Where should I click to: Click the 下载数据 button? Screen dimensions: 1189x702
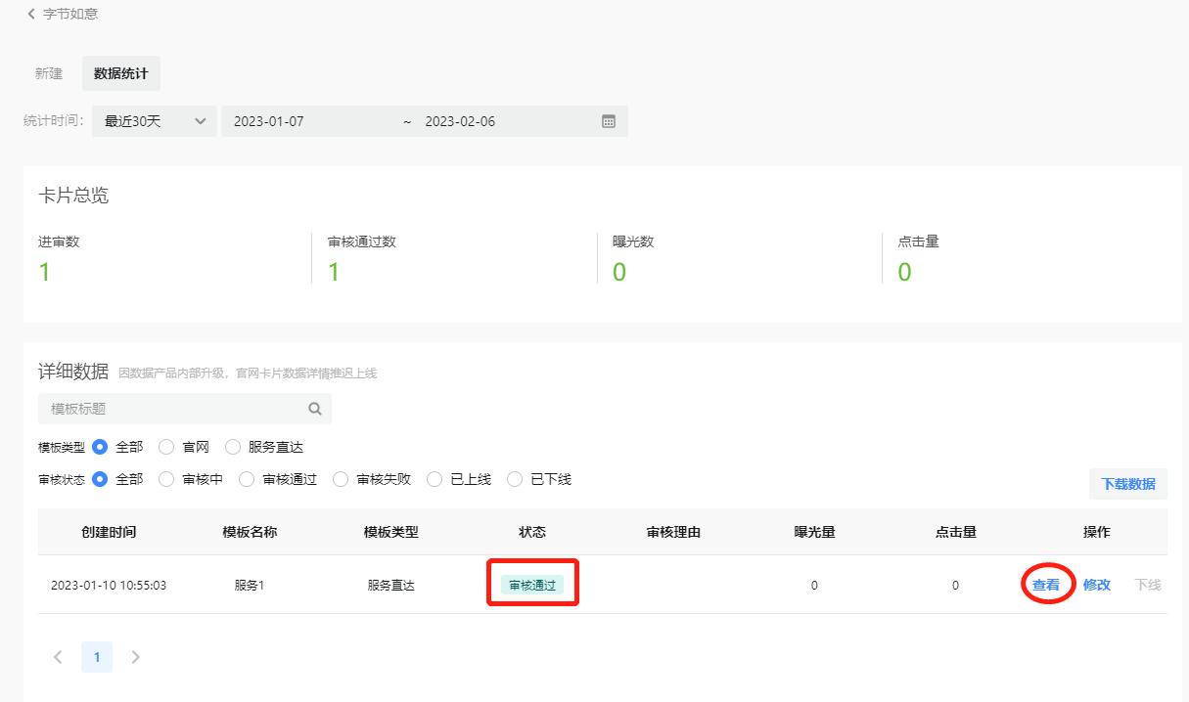[x=1127, y=484]
